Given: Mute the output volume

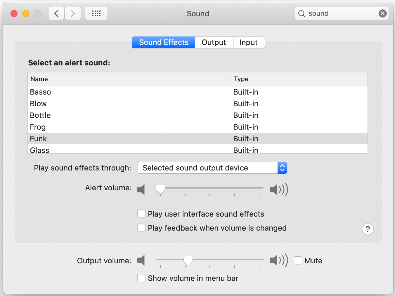Looking at the screenshot, I should 298,260.
